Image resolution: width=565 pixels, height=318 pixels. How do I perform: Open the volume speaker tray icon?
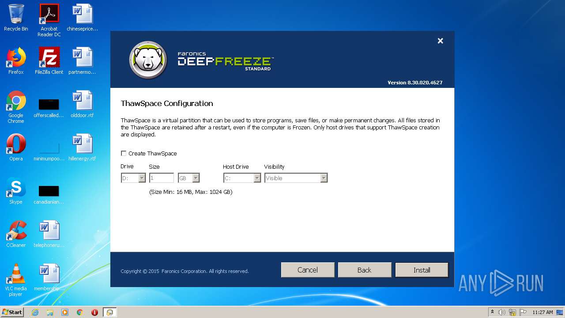(502, 312)
